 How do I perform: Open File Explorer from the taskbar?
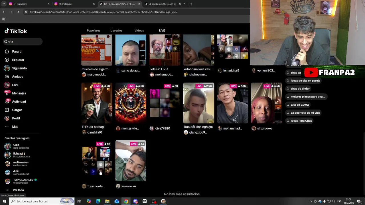[107, 201]
